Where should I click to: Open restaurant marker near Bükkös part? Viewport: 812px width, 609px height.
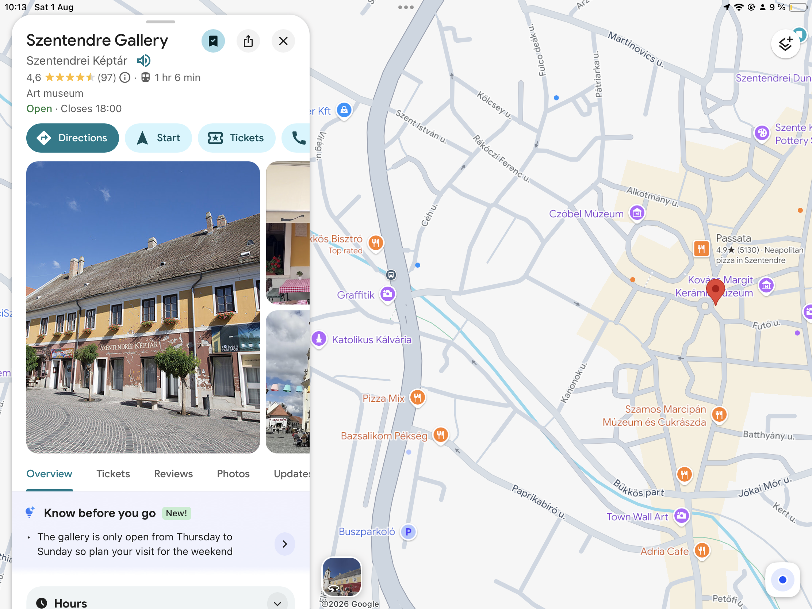tap(684, 474)
